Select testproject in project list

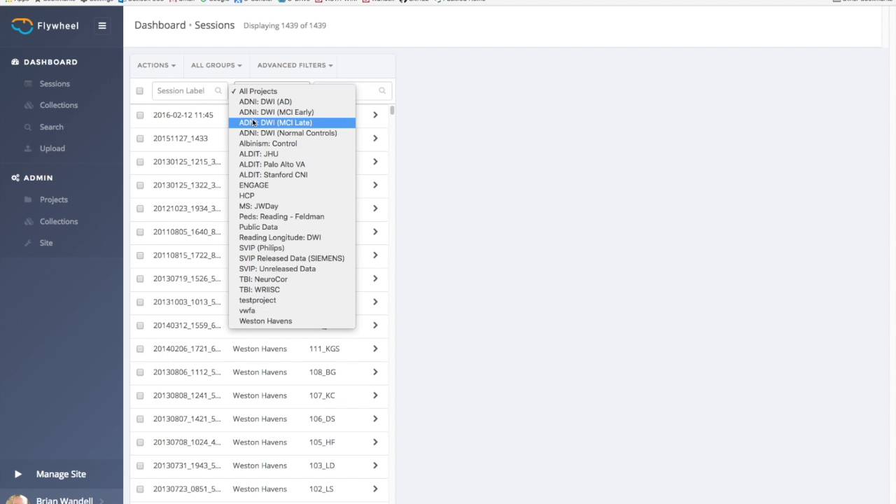click(x=292, y=300)
